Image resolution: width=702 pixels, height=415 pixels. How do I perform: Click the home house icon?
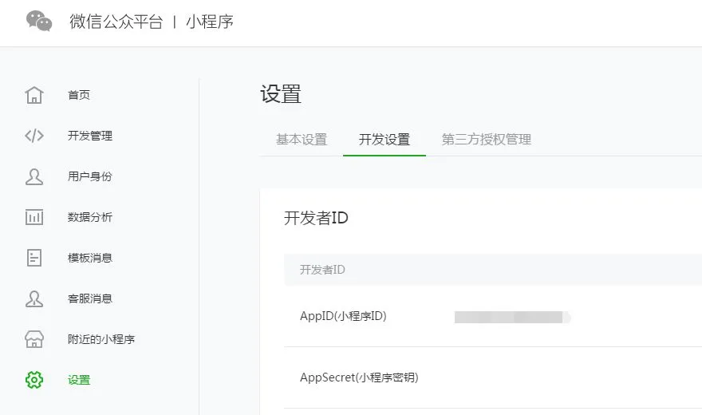pos(34,95)
